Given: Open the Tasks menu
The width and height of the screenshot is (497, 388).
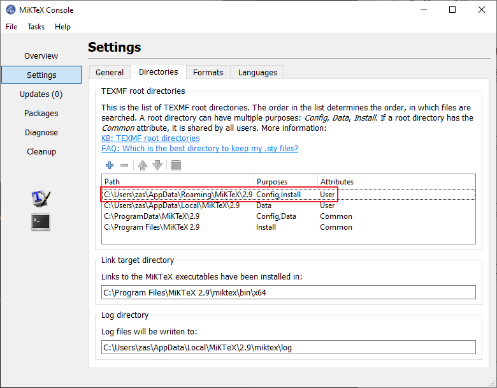Looking at the screenshot, I should [x=36, y=27].
